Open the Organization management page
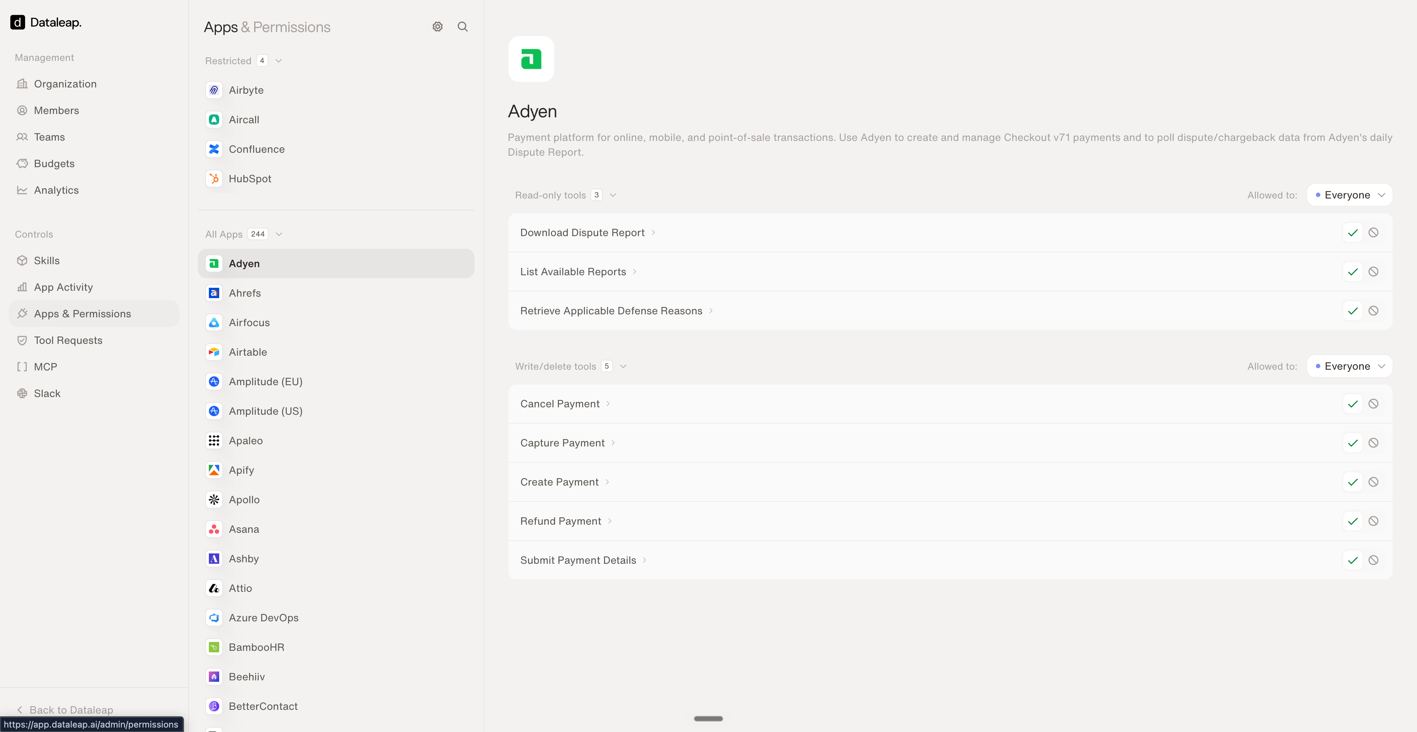This screenshot has height=732, width=1417. click(94, 84)
